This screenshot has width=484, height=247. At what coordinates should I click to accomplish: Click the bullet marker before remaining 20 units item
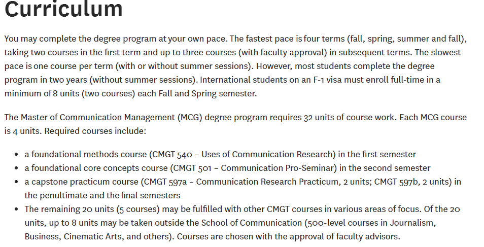pos(16,209)
